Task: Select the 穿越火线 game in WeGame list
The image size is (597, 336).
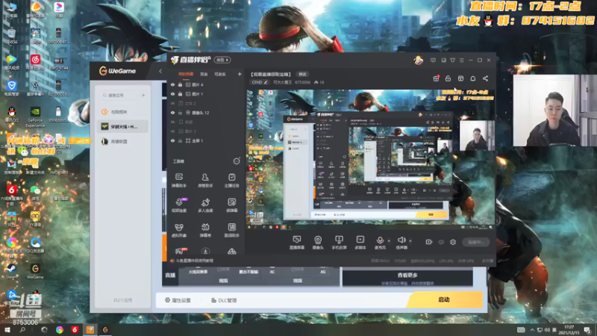Action: click(x=122, y=126)
